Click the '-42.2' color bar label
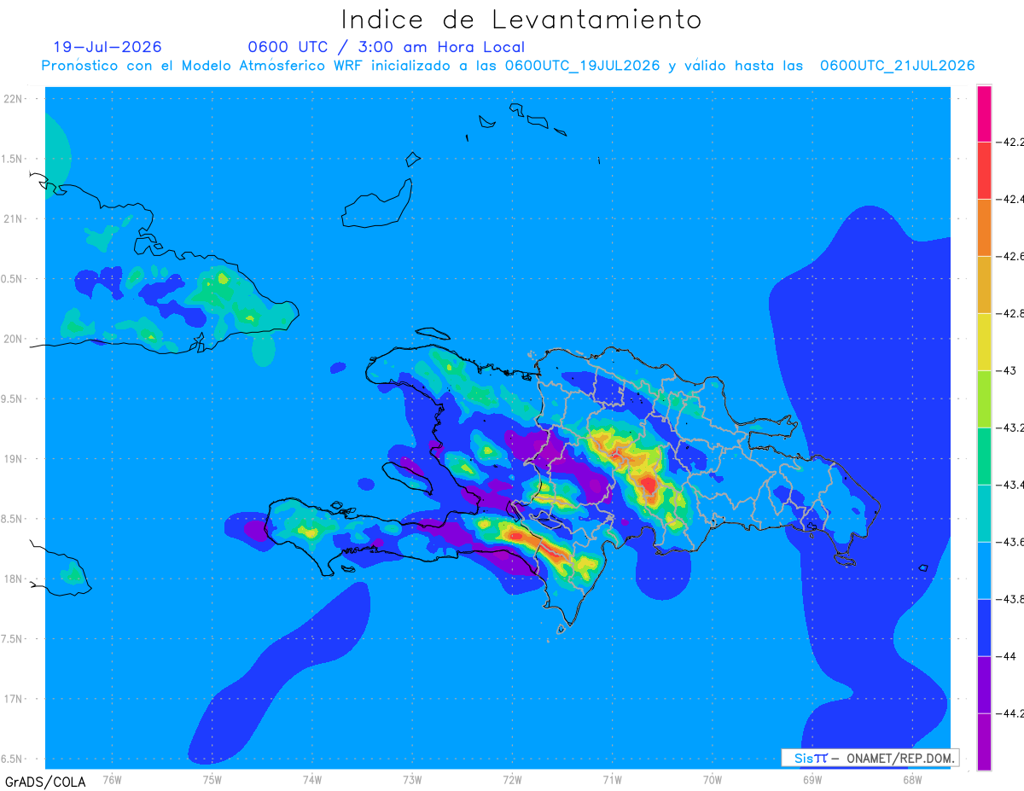Viewport: 1024px width, 791px height. pyautogui.click(x=1010, y=142)
